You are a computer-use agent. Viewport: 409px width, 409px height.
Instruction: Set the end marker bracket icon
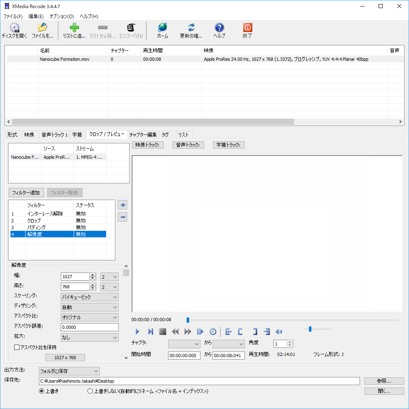(x=255, y=332)
